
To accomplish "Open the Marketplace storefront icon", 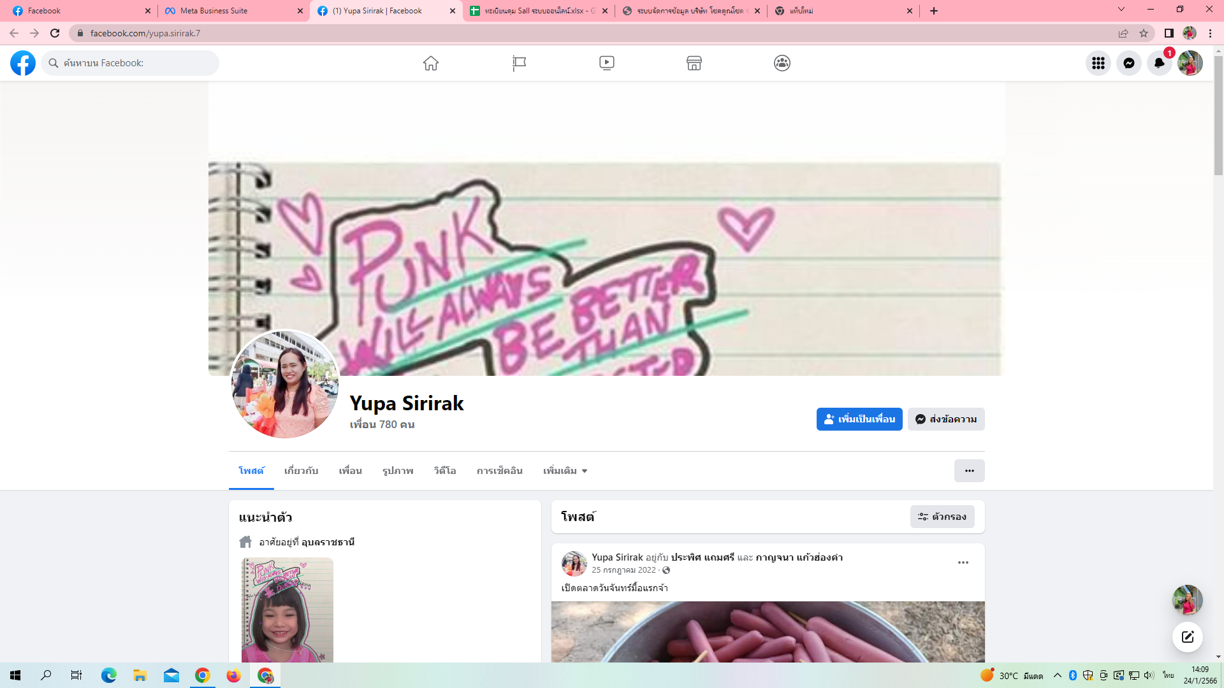I will (x=694, y=63).
